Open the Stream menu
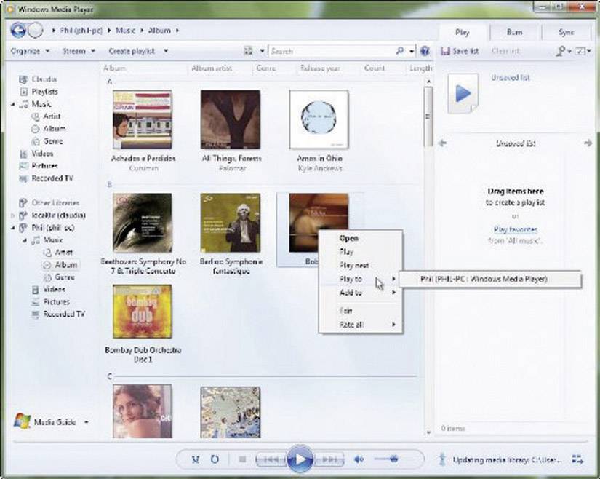This screenshot has width=600, height=479. [79, 51]
